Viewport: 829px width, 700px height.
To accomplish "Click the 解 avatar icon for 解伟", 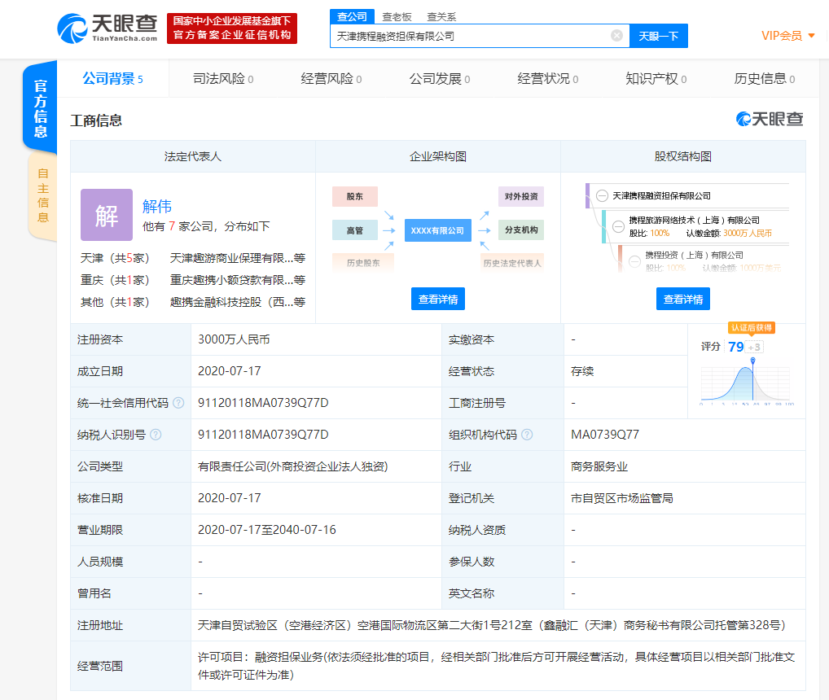I will (106, 215).
